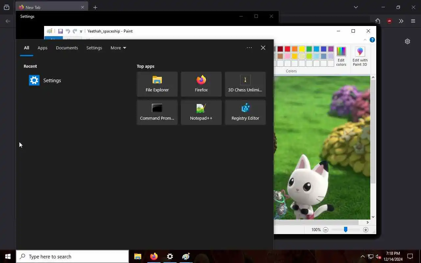Open Firefox Extensions puzzle icon
The width and height of the screenshot is (421, 263).
point(378,21)
